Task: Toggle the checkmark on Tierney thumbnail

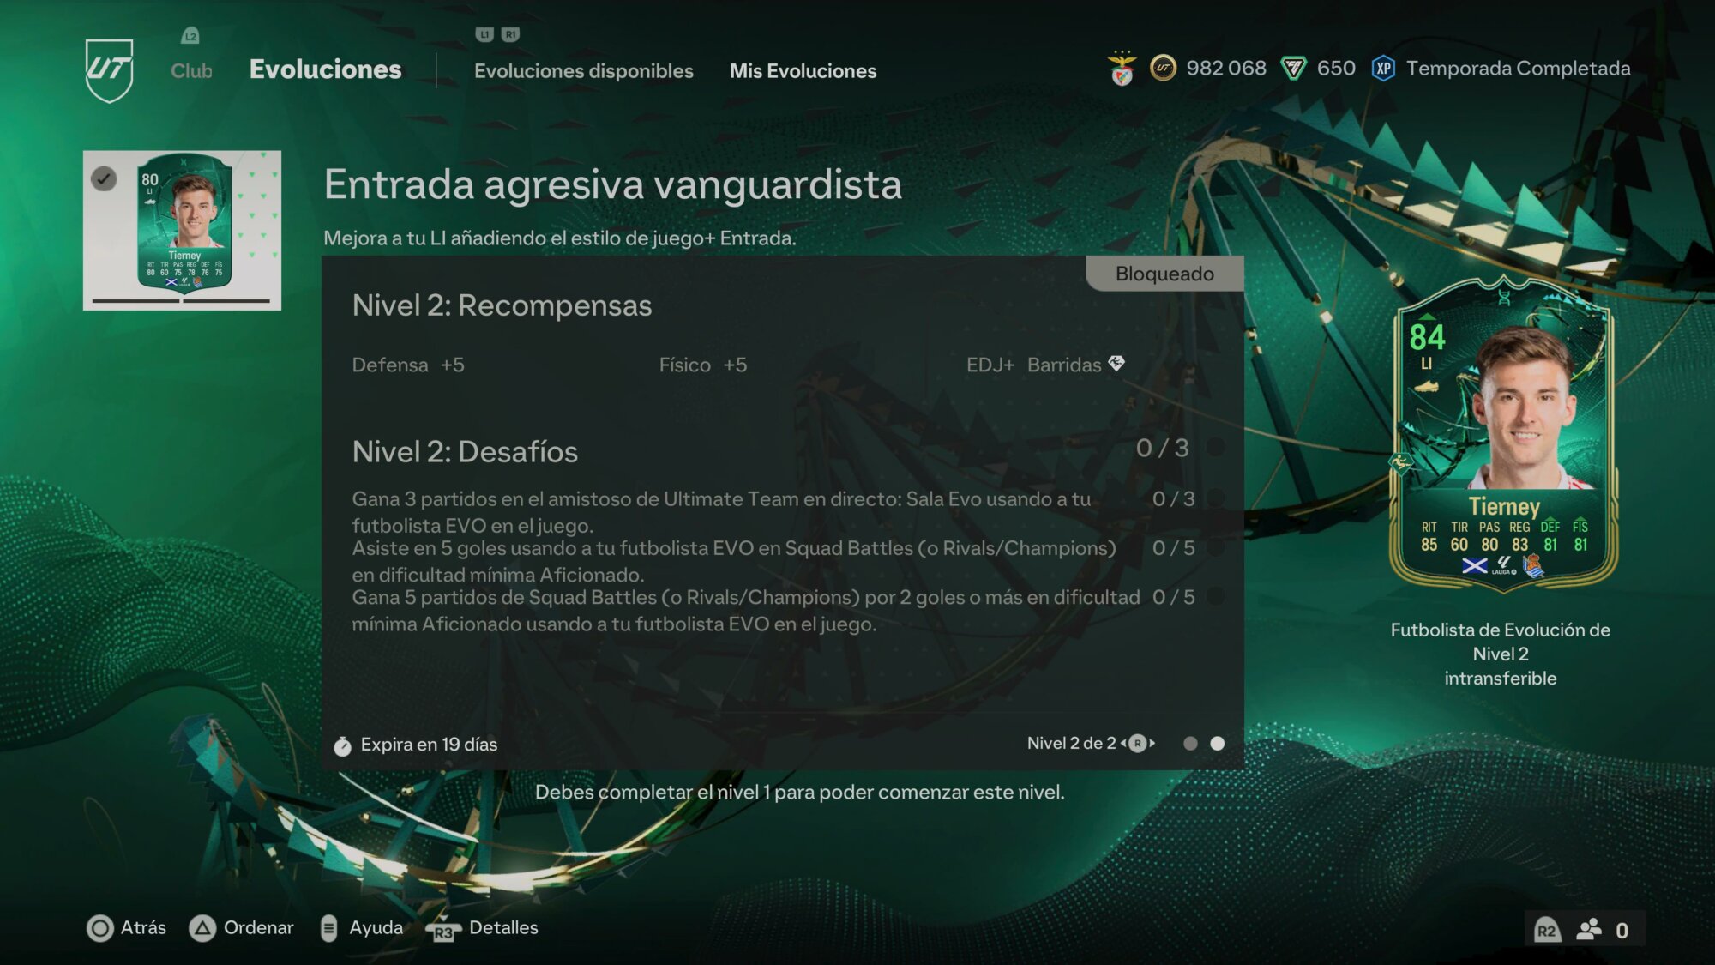Action: [x=104, y=178]
